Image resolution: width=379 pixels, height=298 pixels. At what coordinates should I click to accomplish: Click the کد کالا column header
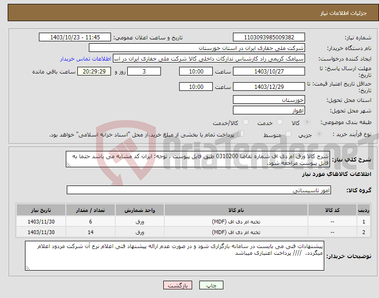pos(332,210)
